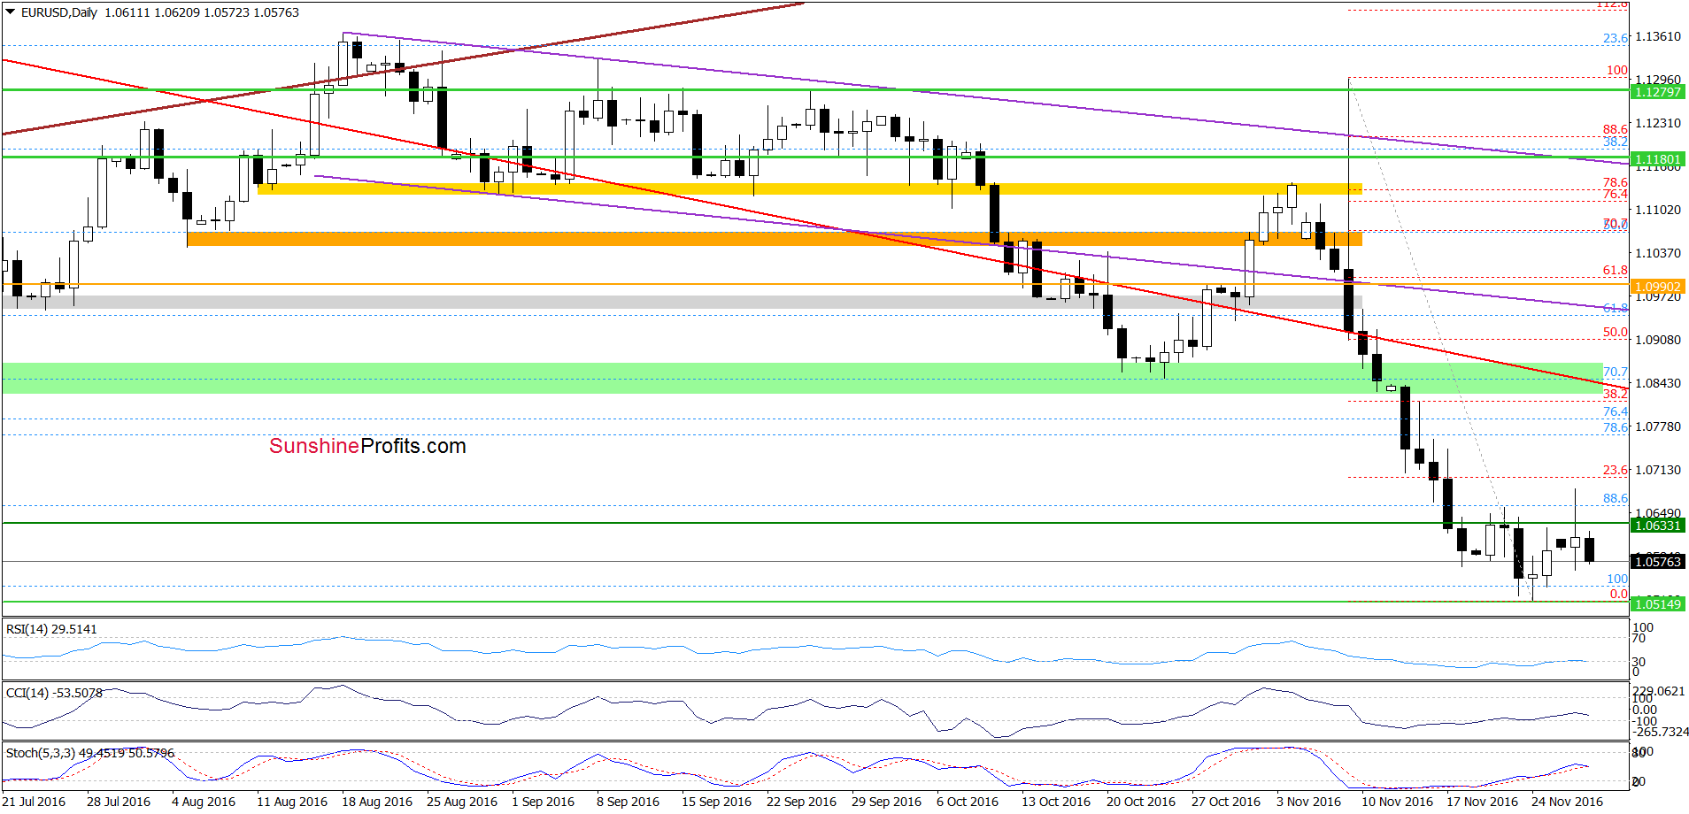Click the 20 Oct 2016 date label
Screen dimensions: 1689x814
pyautogui.click(x=1141, y=802)
